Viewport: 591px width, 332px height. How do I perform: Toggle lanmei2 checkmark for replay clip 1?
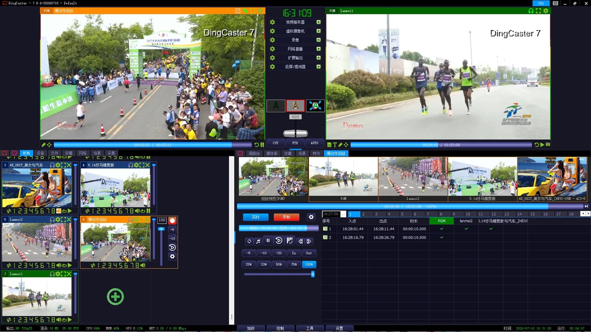tap(466, 229)
